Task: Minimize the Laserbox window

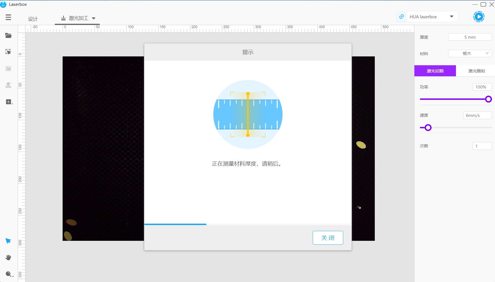Action: [x=475, y=4]
